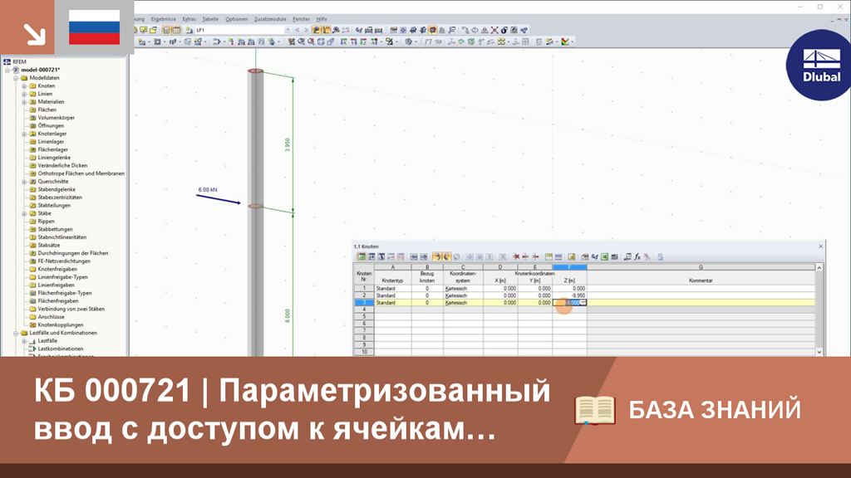Click the Querschnitte folder icon in navigator
Screen dimensions: 851x478
click(x=32, y=182)
